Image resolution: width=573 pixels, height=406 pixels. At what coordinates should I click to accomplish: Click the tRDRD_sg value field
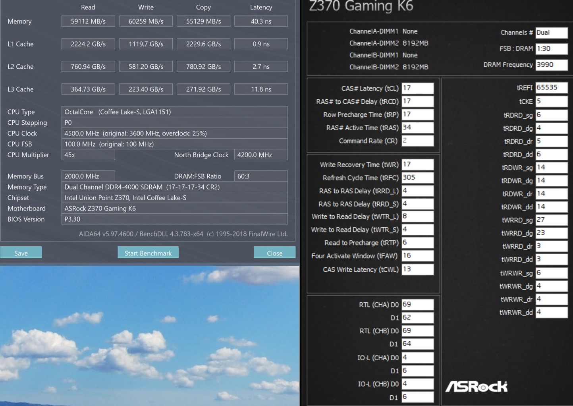[552, 115]
